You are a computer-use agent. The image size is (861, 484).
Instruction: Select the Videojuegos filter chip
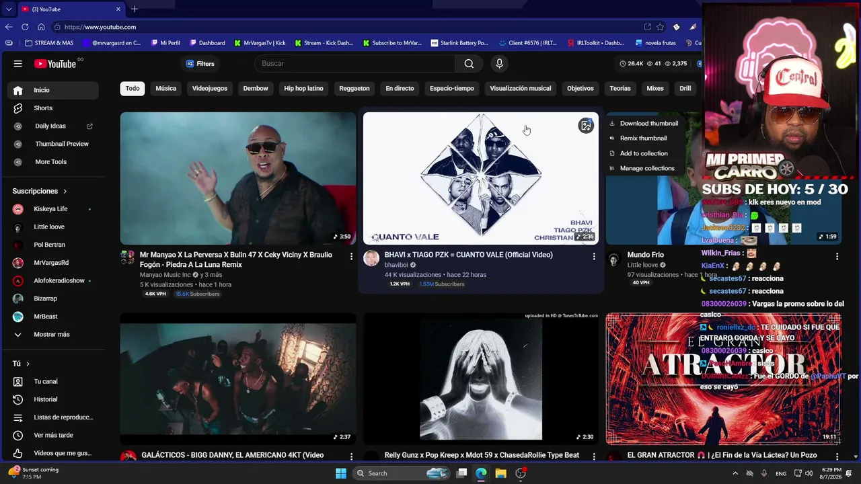(x=210, y=89)
